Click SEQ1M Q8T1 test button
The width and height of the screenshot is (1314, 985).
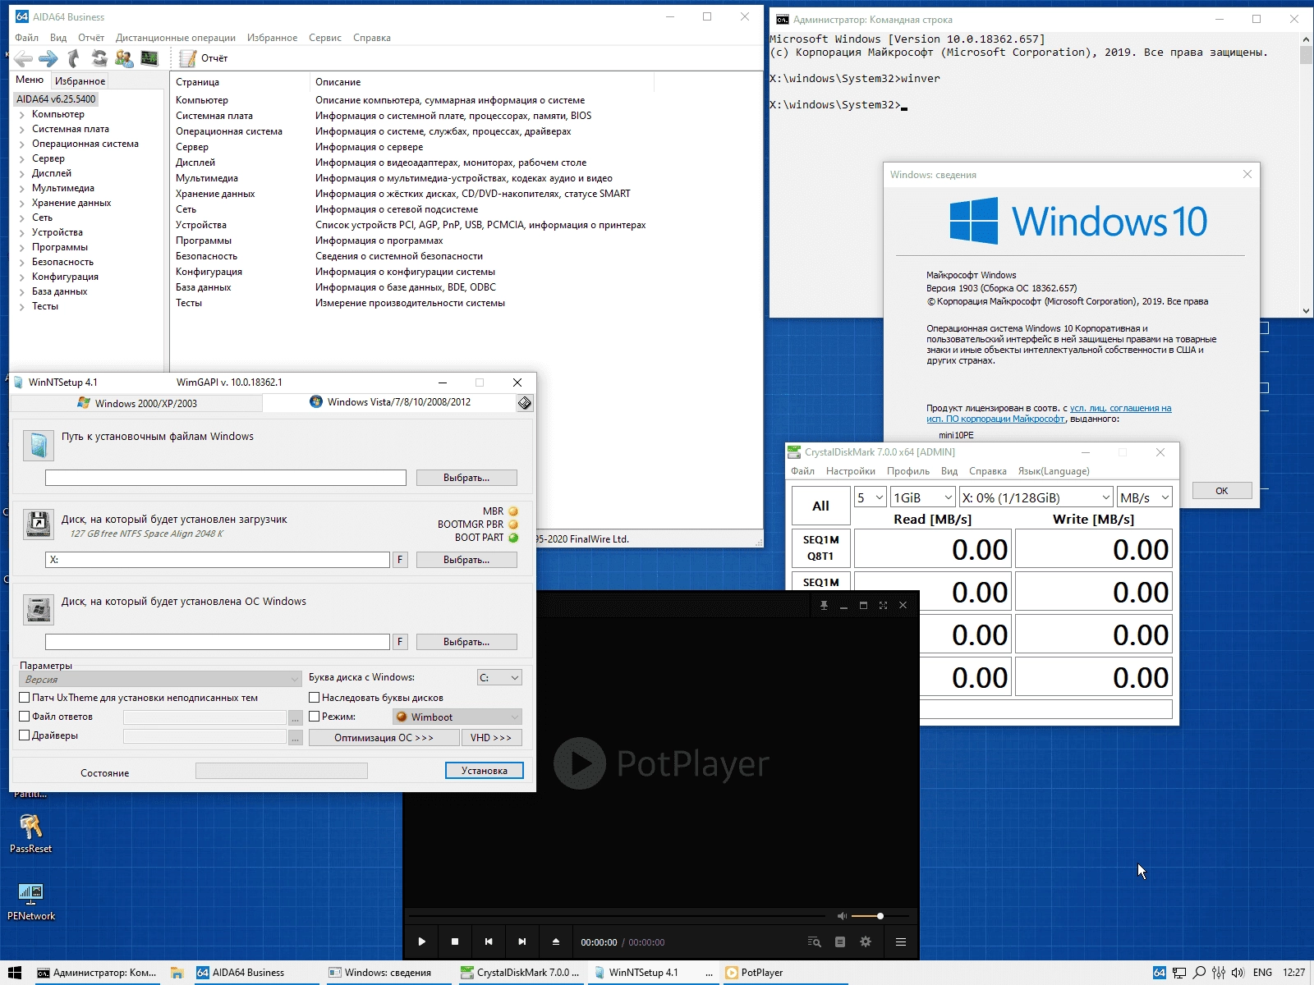point(820,547)
